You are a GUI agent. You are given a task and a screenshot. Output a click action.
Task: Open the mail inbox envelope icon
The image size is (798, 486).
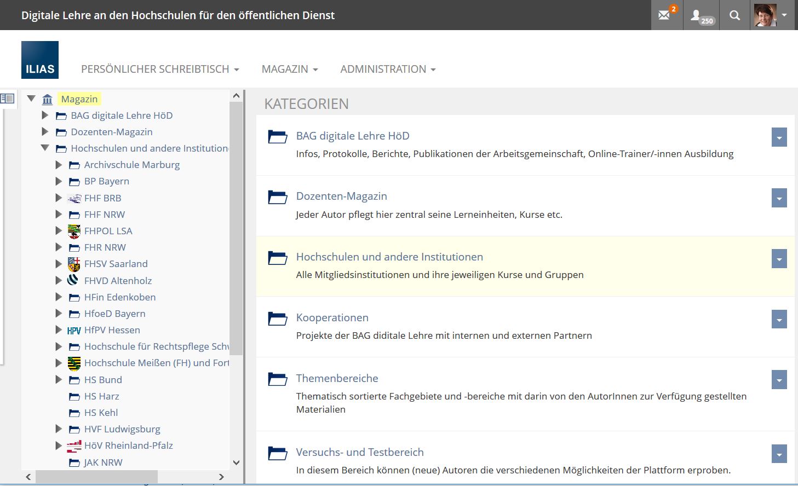coord(664,15)
